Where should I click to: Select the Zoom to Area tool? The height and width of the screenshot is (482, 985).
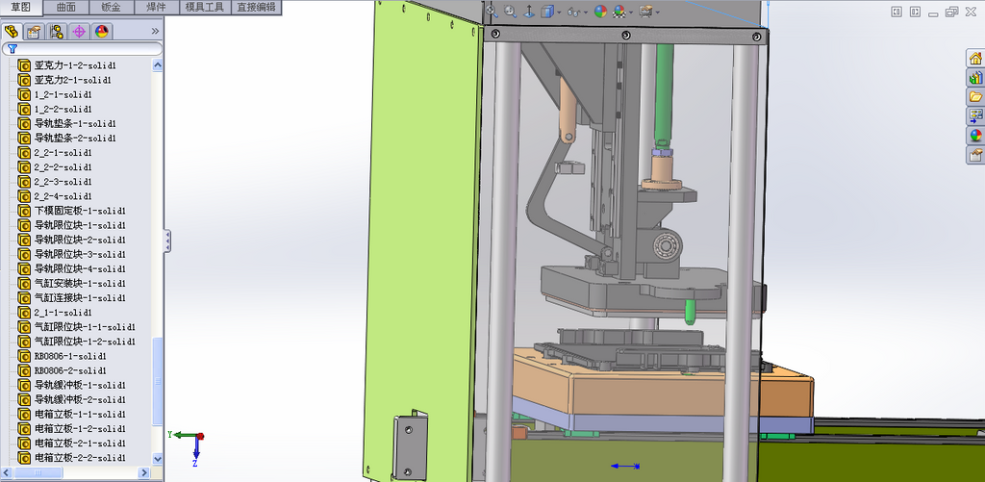[510, 12]
